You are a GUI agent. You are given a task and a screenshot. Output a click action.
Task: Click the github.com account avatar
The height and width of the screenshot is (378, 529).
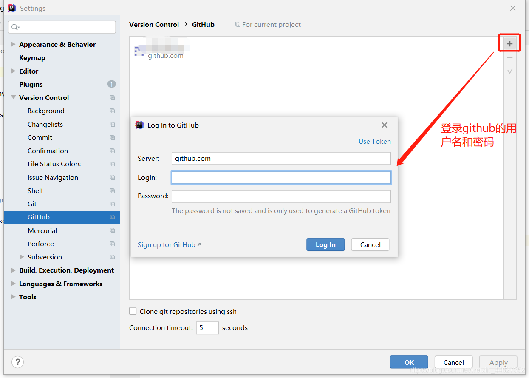pos(139,51)
